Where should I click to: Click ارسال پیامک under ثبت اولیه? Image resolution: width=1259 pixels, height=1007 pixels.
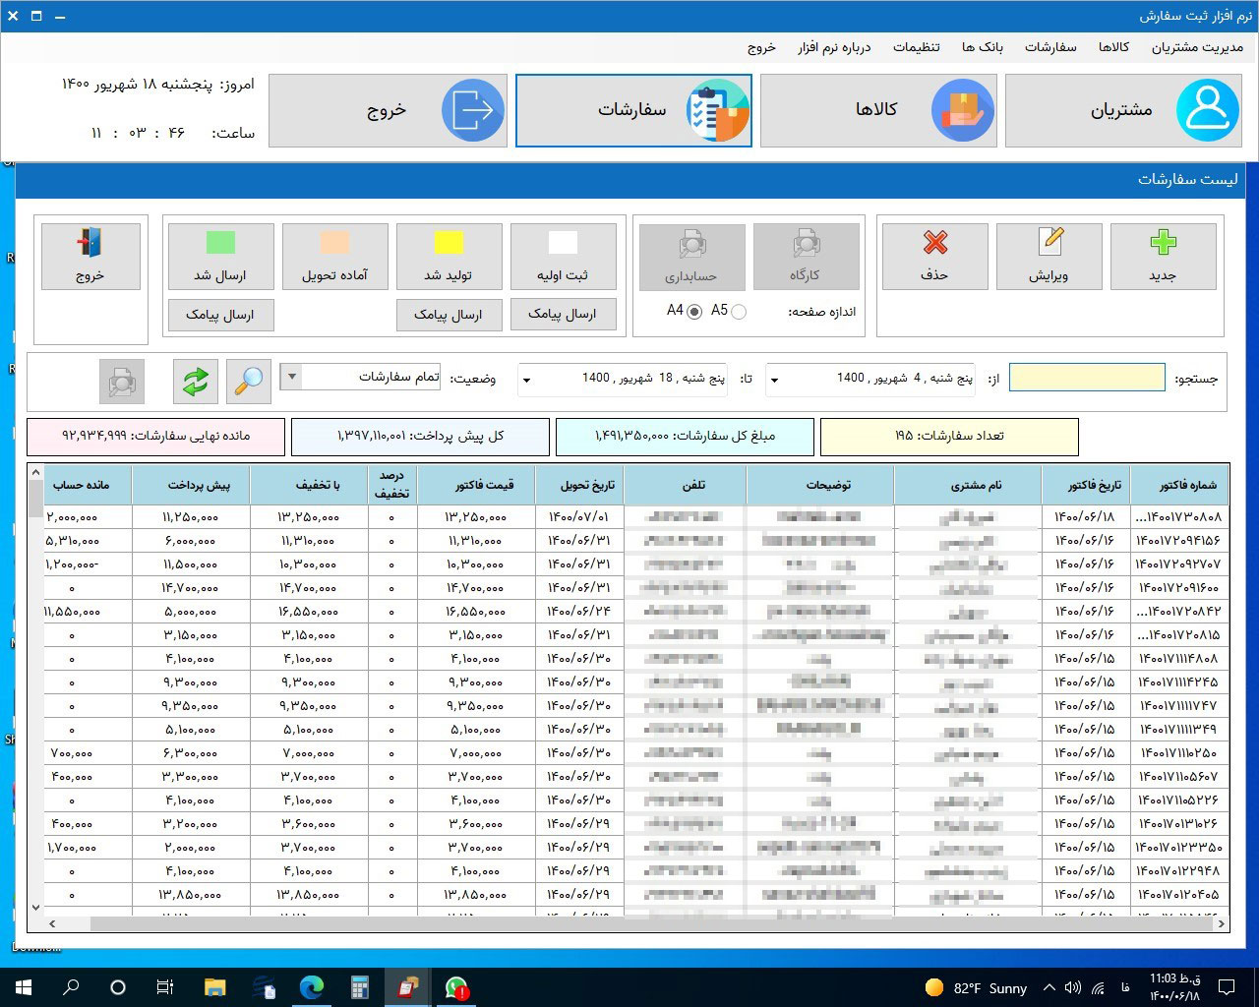coord(563,315)
